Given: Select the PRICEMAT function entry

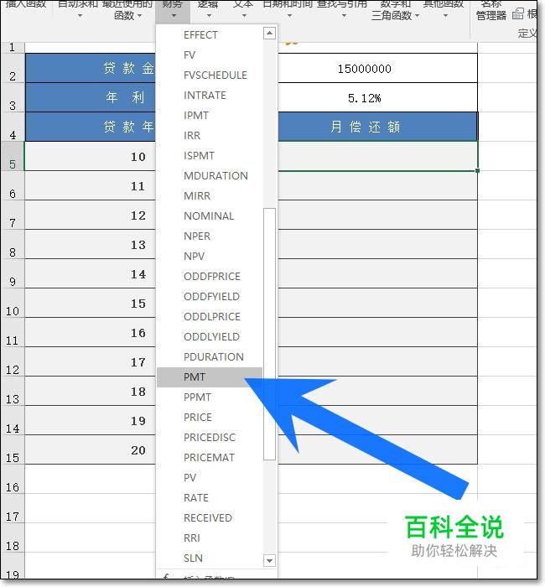Looking at the screenshot, I should click(210, 458).
